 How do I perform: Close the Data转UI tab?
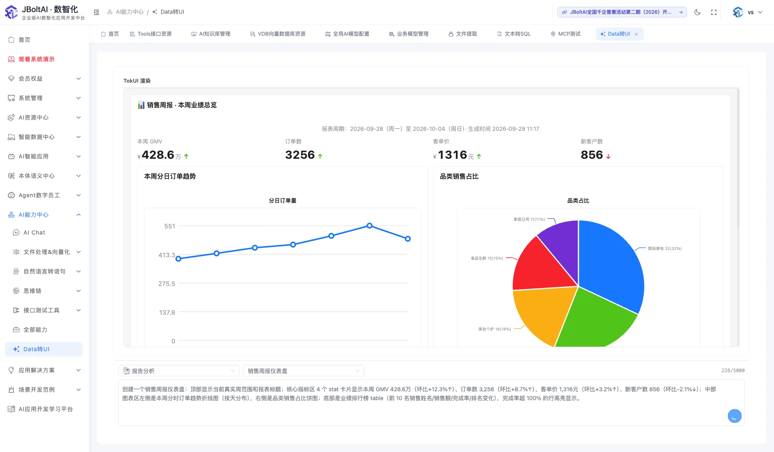(x=636, y=34)
